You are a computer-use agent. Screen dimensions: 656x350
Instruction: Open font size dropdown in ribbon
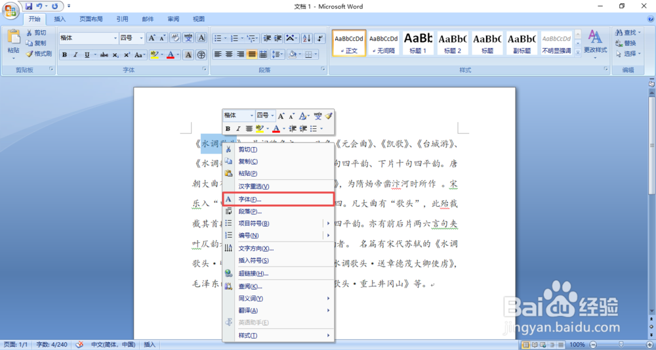(x=142, y=38)
